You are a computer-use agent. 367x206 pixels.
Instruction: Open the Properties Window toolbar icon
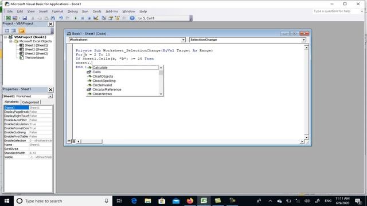click(111, 18)
